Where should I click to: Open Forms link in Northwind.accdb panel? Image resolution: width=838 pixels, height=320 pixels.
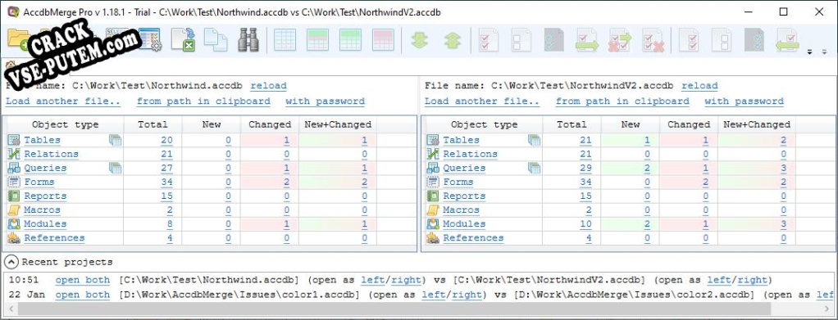tap(39, 182)
